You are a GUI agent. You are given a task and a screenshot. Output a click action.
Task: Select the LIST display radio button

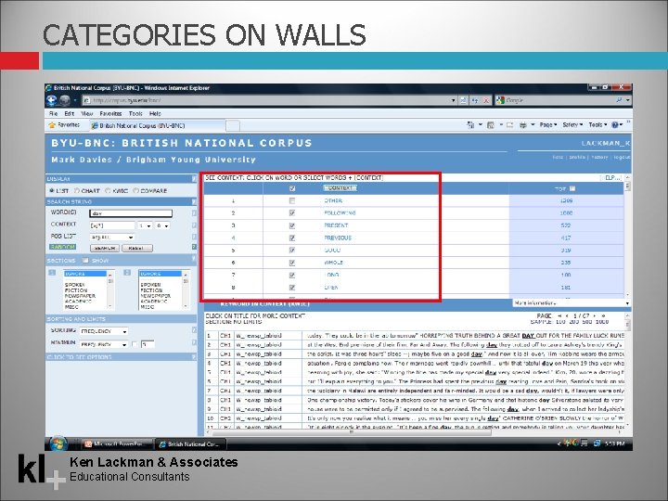point(52,190)
